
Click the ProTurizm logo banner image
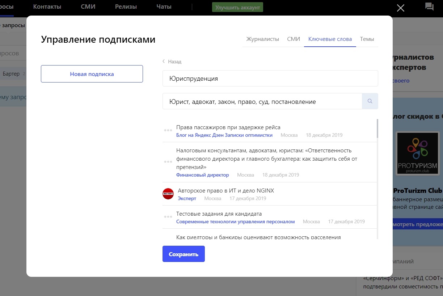click(418, 153)
